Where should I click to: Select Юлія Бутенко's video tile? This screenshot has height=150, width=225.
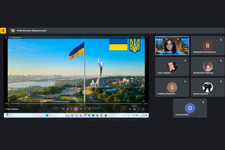click(172, 45)
